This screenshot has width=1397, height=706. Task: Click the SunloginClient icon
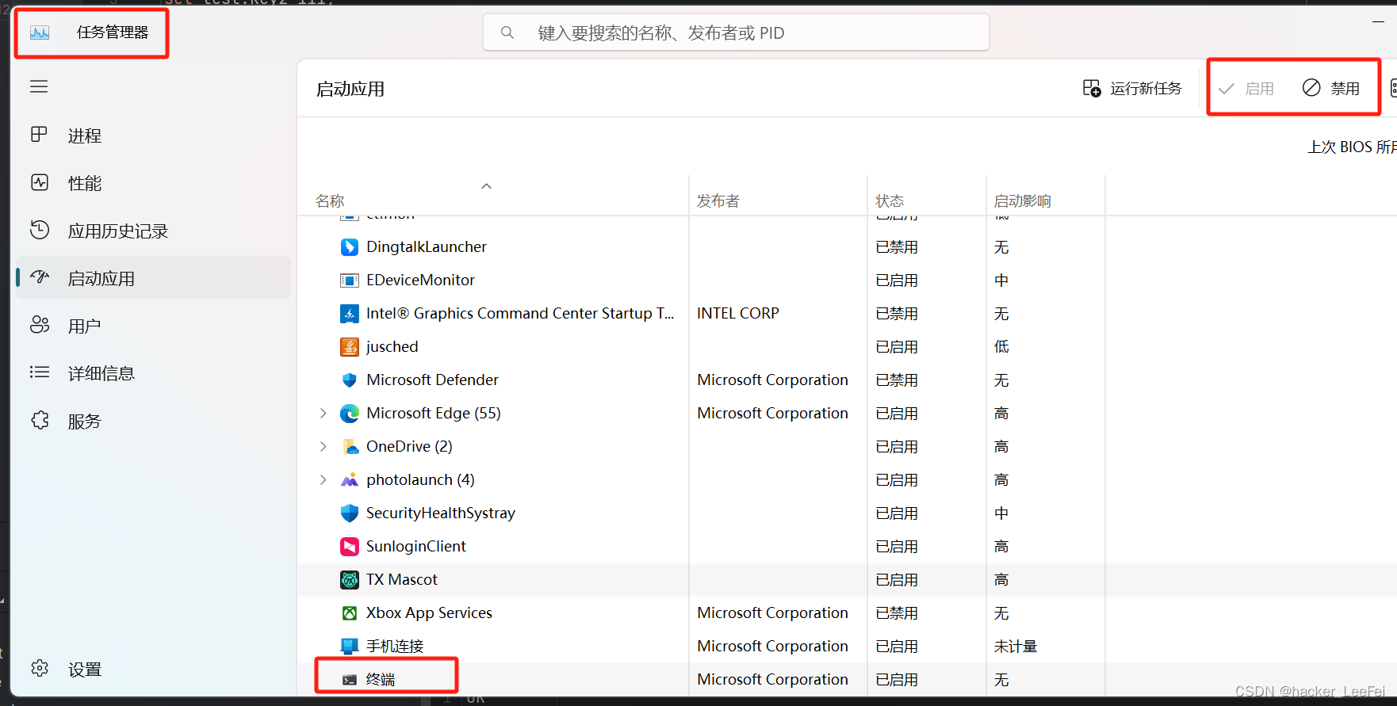pos(349,547)
